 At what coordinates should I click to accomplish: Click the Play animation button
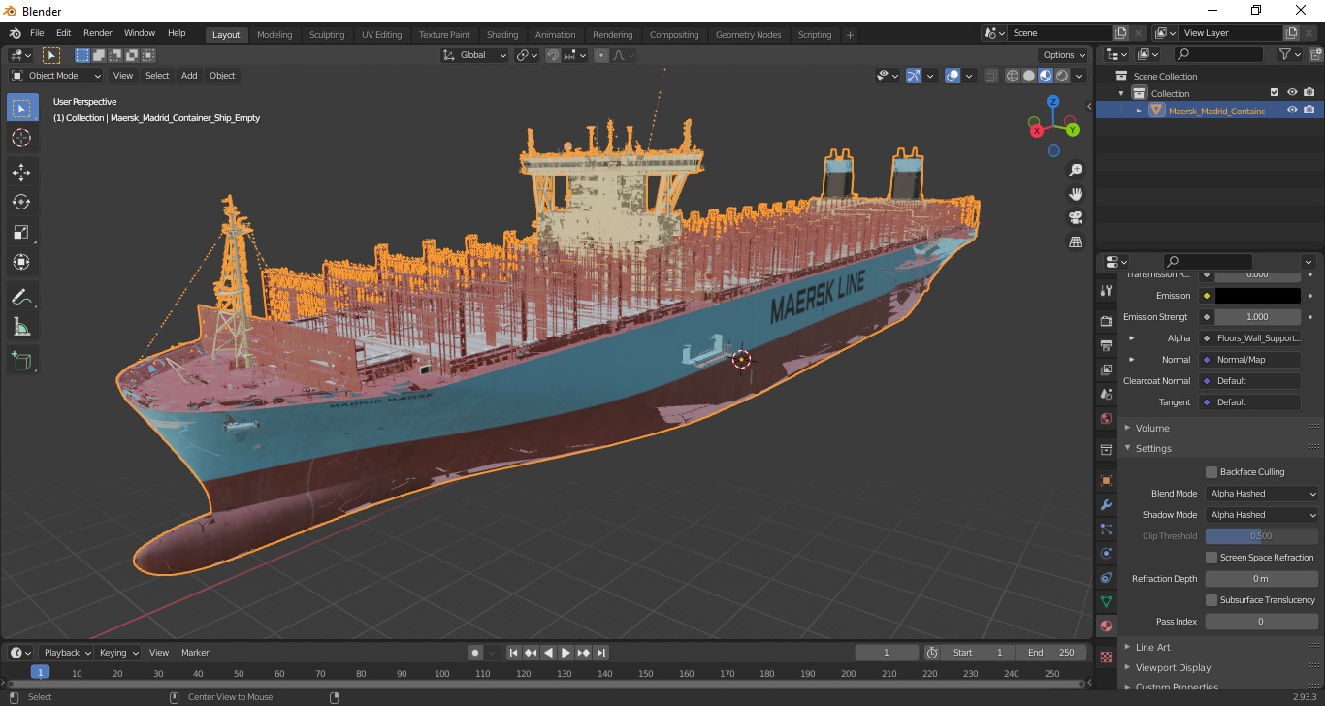click(x=566, y=653)
